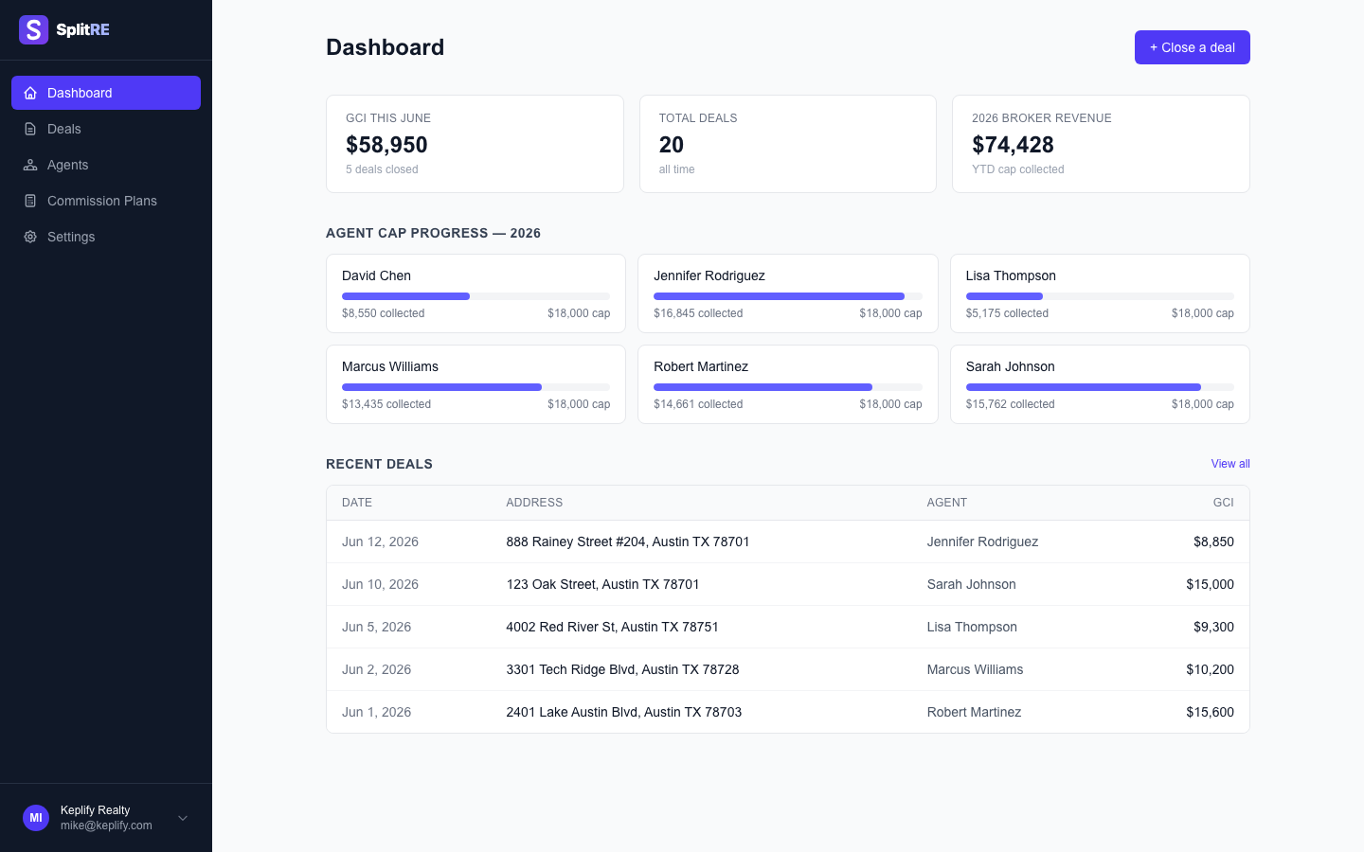Click the MI user avatar
The height and width of the screenshot is (852, 1364).
tap(36, 818)
